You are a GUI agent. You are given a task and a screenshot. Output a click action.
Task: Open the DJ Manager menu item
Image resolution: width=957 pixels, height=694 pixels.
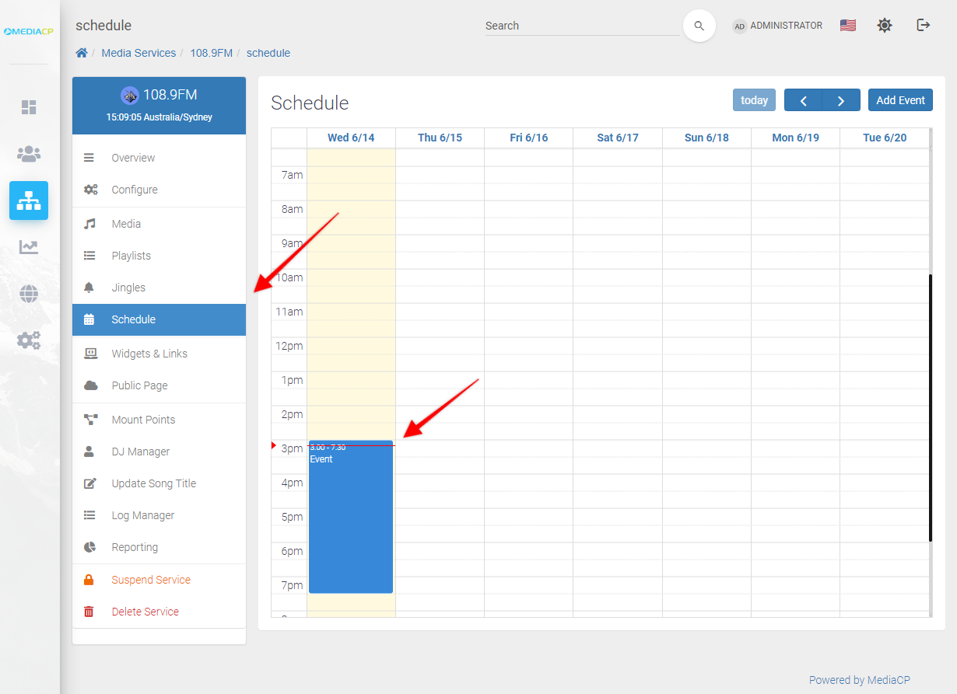(140, 452)
